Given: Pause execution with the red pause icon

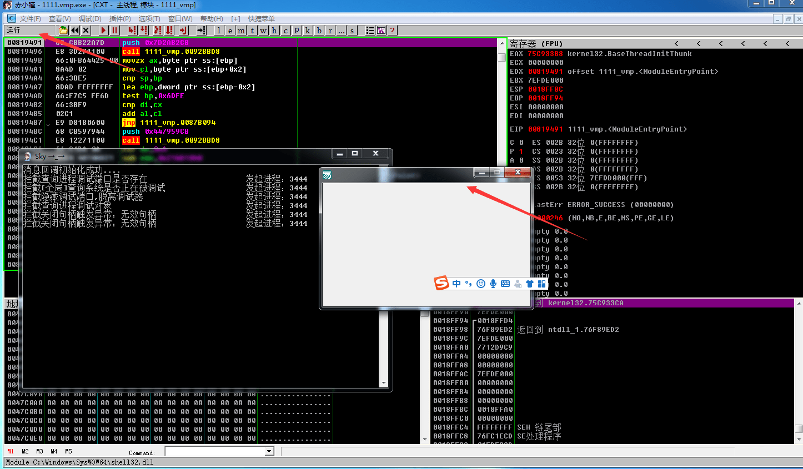Looking at the screenshot, I should (x=114, y=31).
